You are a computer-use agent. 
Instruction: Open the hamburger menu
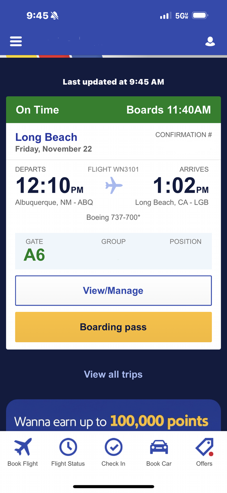coord(16,41)
